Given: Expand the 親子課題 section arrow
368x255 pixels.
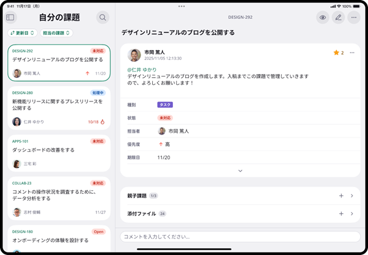Looking at the screenshot, I should click(352, 196).
